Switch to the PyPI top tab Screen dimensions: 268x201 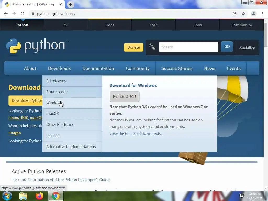(154, 25)
